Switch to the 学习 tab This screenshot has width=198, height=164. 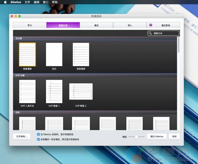[x=30, y=25]
